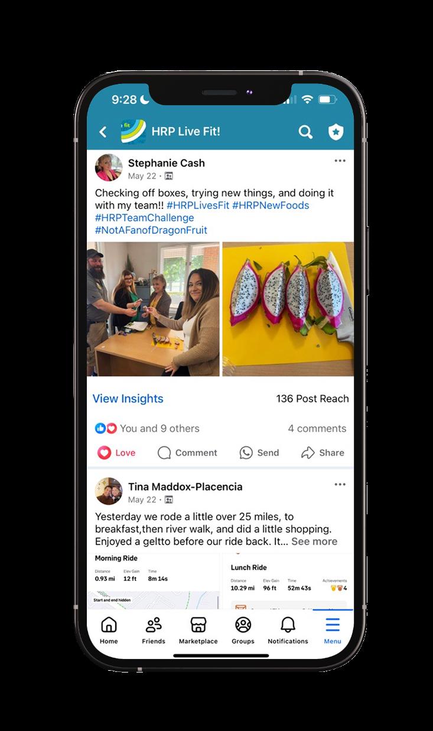The height and width of the screenshot is (731, 433).
Task: Tap the shield star badge icon
Action: 336,132
